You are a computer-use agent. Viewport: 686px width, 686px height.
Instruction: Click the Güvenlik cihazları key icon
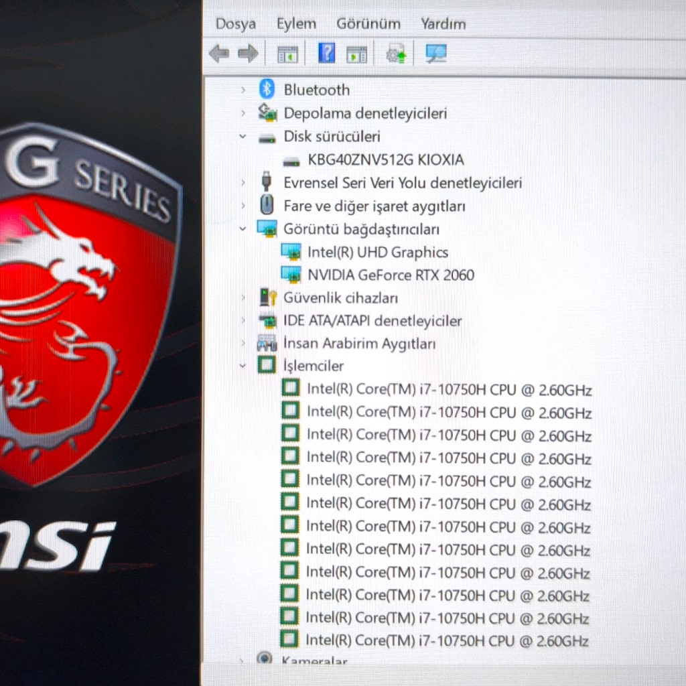268,297
